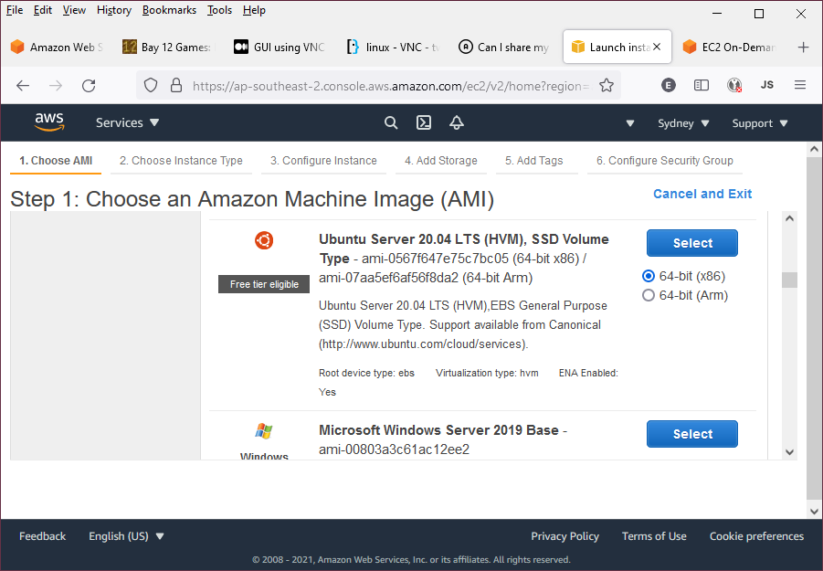Open a new browser tab
823x571 pixels.
tap(803, 48)
